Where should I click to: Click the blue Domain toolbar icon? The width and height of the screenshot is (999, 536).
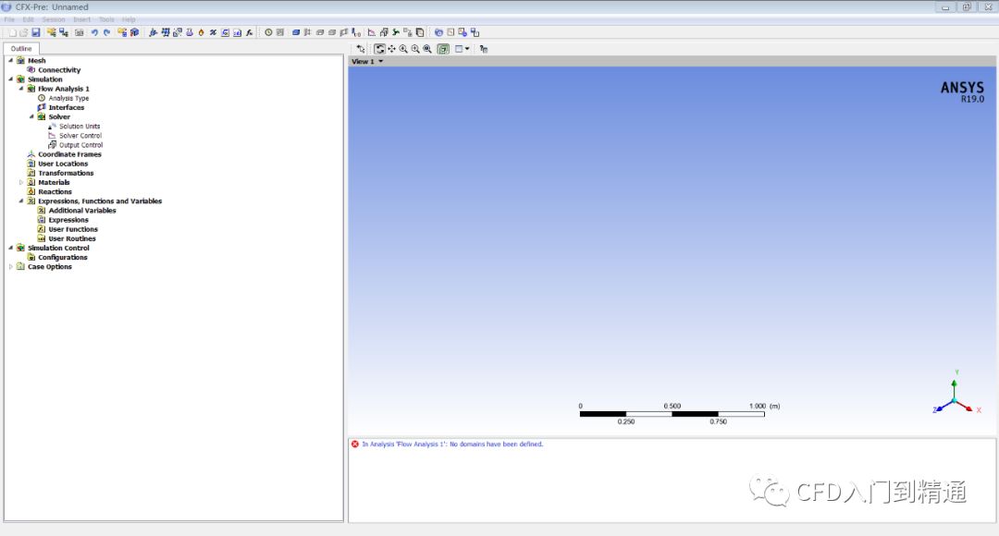[x=296, y=32]
